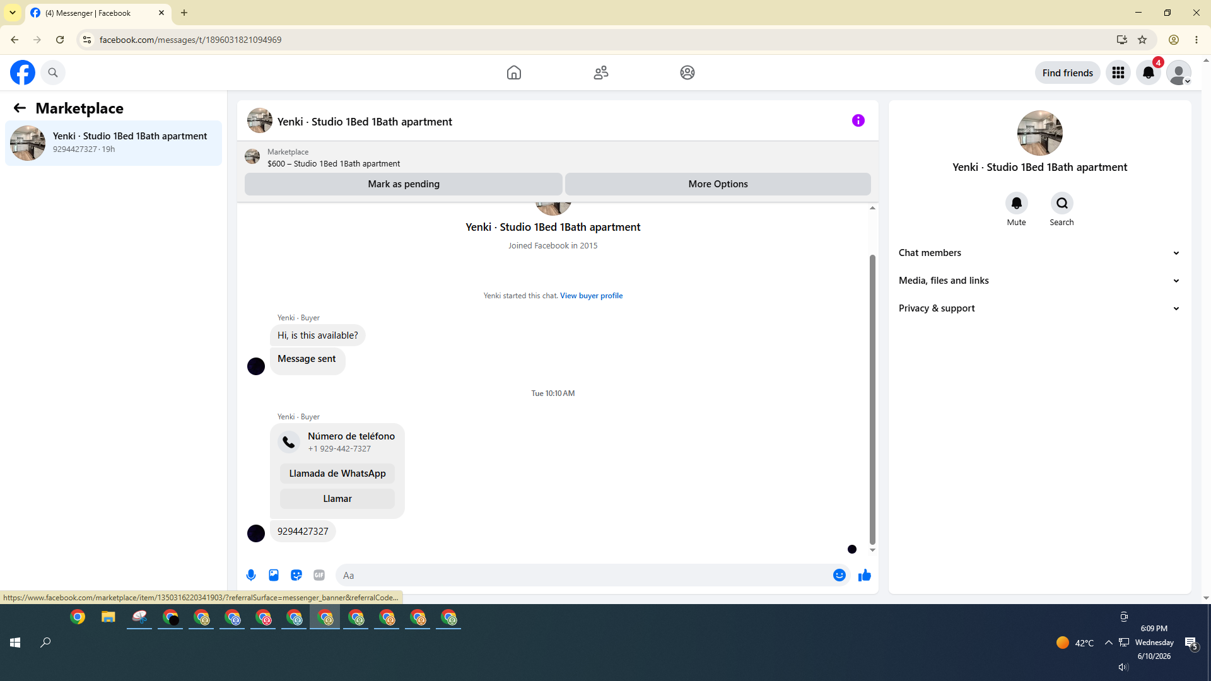The image size is (1211, 681).
Task: Go to the Home feed icon
Action: coord(514,73)
